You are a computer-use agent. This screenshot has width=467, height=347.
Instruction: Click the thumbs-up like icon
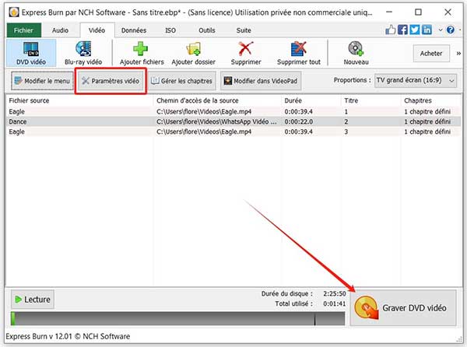pyautogui.click(x=391, y=30)
